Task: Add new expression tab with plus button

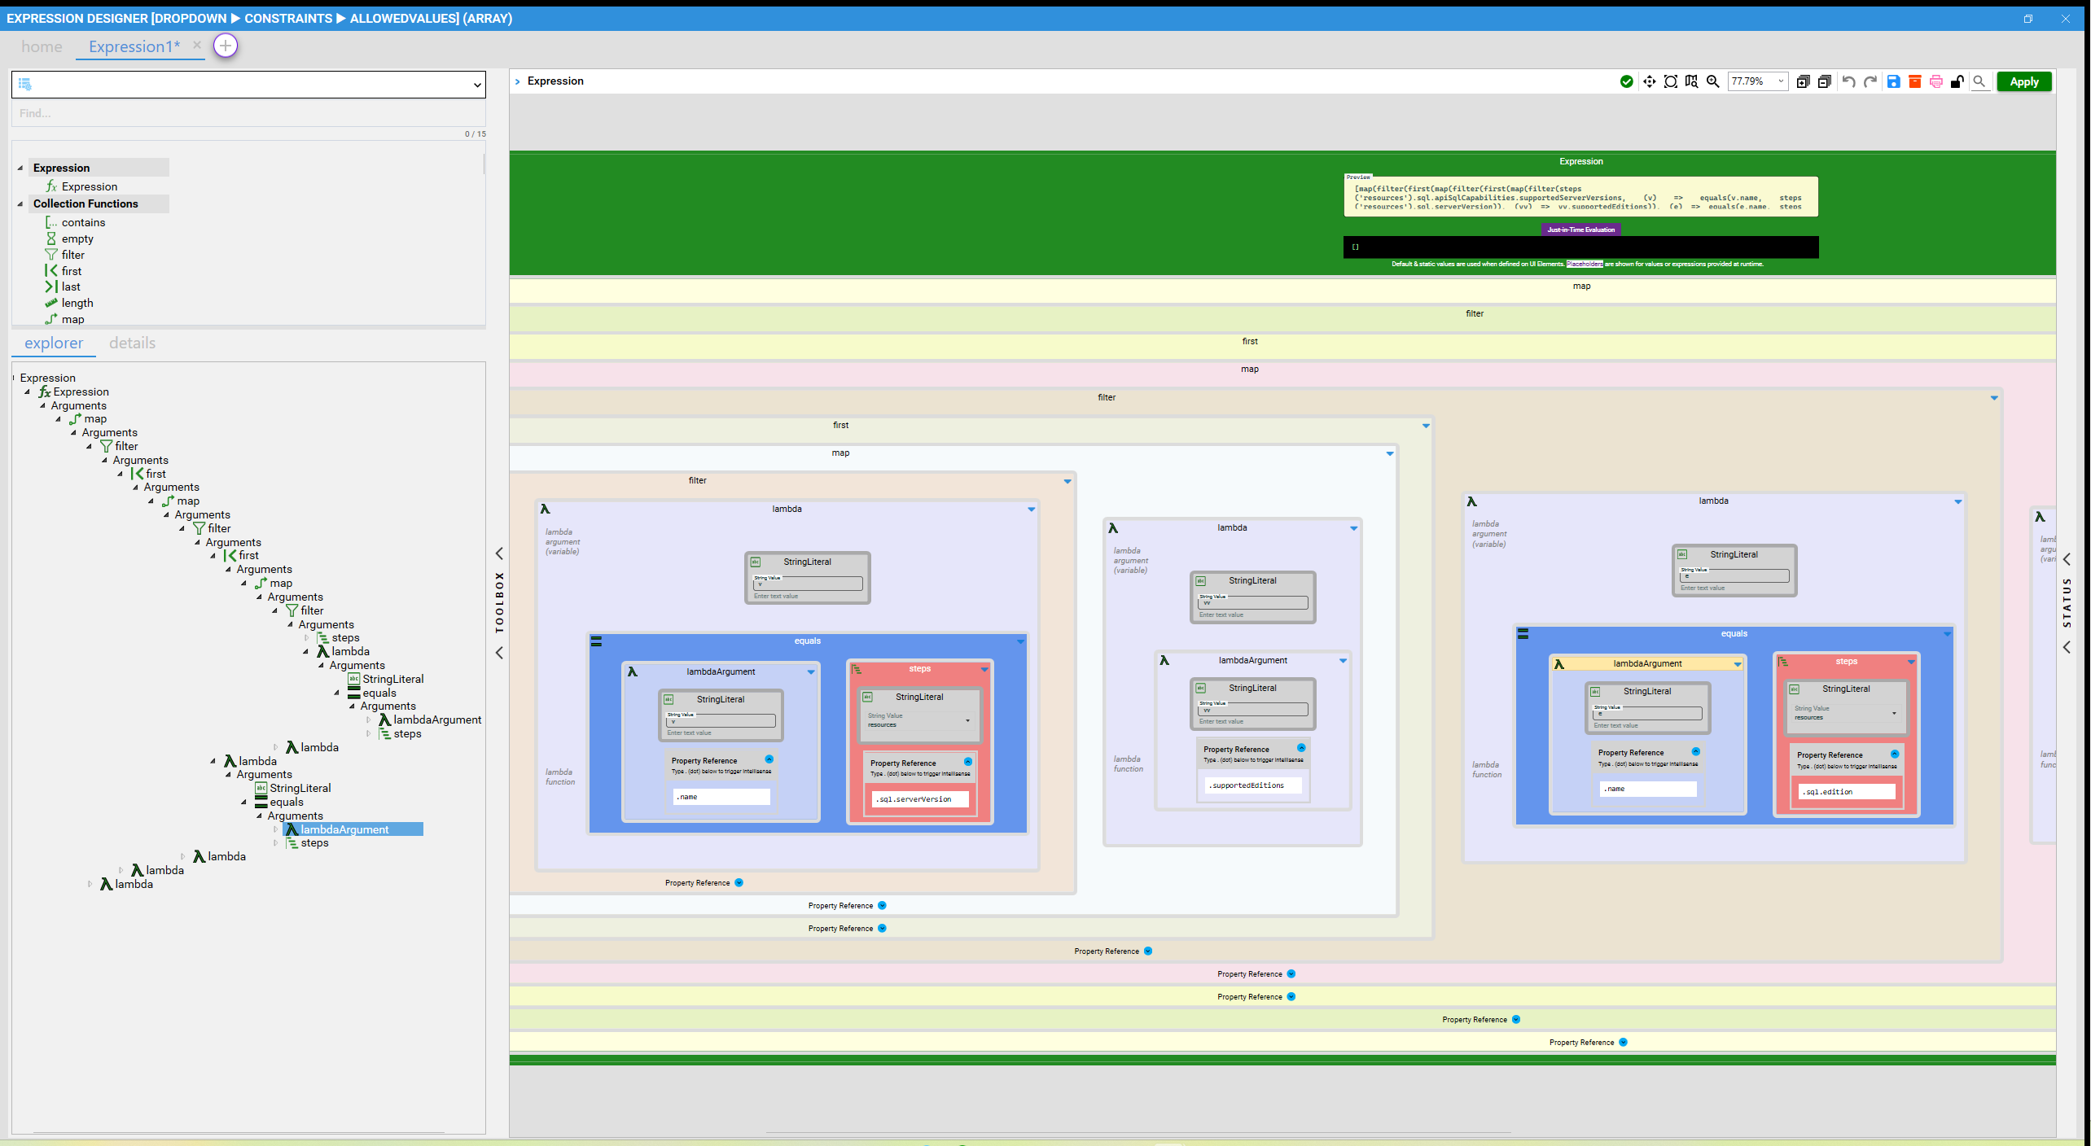Action: (x=226, y=46)
